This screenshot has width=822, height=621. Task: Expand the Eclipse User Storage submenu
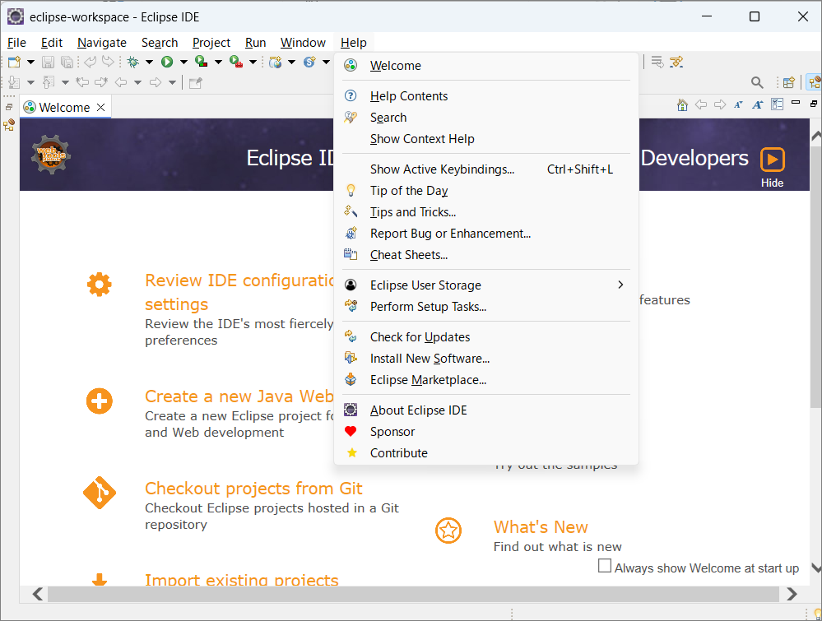(x=486, y=285)
